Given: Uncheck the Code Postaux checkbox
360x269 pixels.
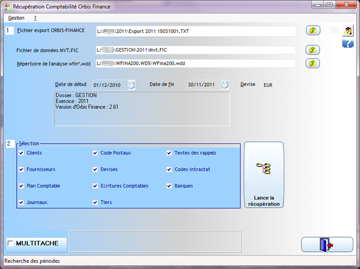Looking at the screenshot, I should pos(95,153).
